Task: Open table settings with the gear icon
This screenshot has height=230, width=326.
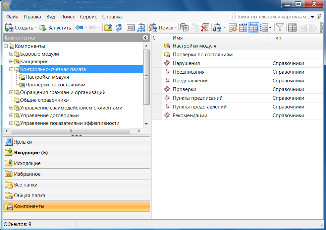Action: pyautogui.click(x=233, y=27)
